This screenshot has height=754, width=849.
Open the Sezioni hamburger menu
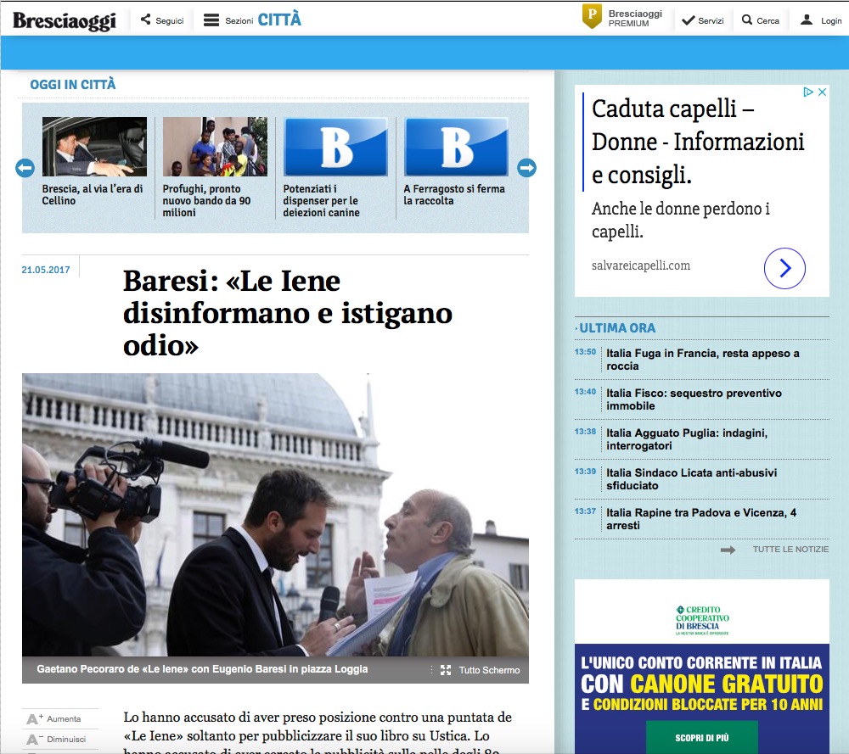coord(211,20)
